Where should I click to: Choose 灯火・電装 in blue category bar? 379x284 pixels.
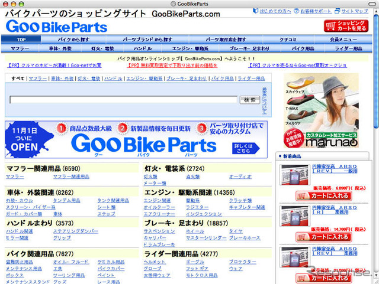102,48
